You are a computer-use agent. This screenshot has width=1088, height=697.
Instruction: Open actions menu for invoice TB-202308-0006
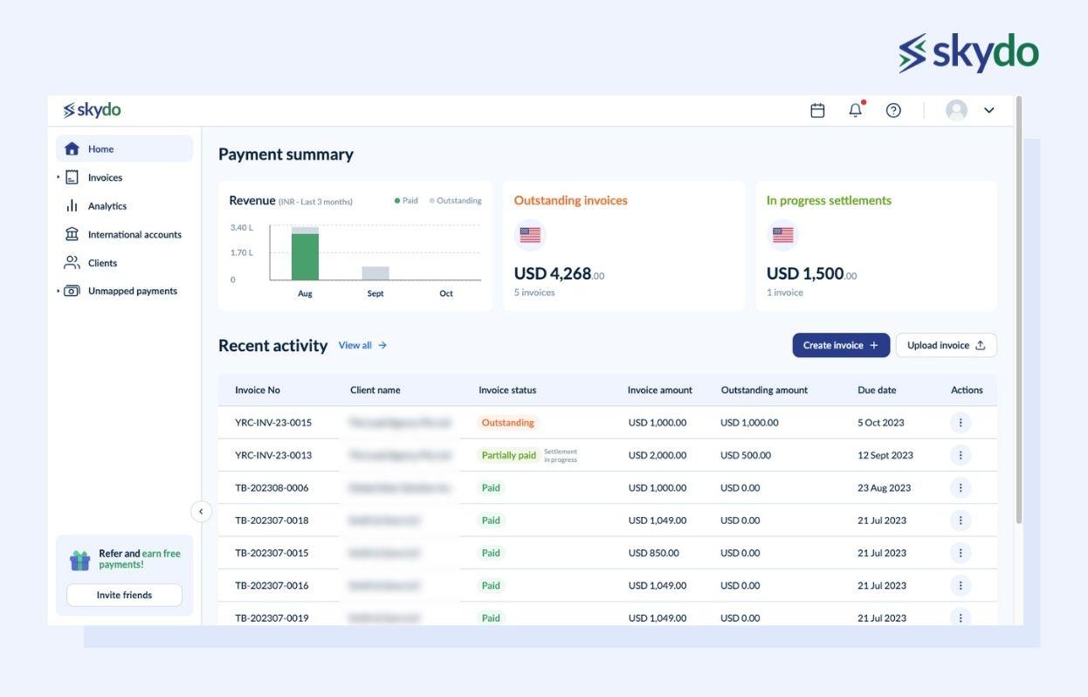tap(959, 487)
